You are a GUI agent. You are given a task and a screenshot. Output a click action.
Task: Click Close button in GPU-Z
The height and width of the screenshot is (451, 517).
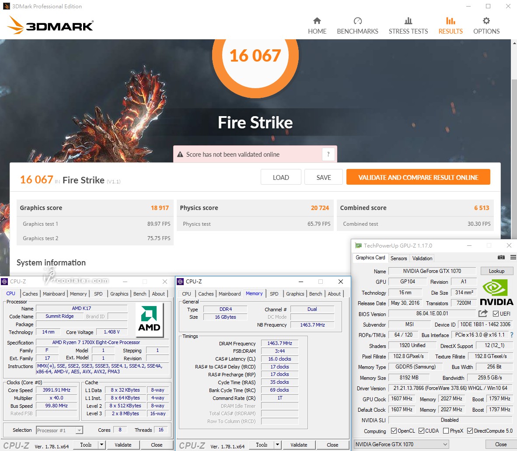(x=500, y=444)
